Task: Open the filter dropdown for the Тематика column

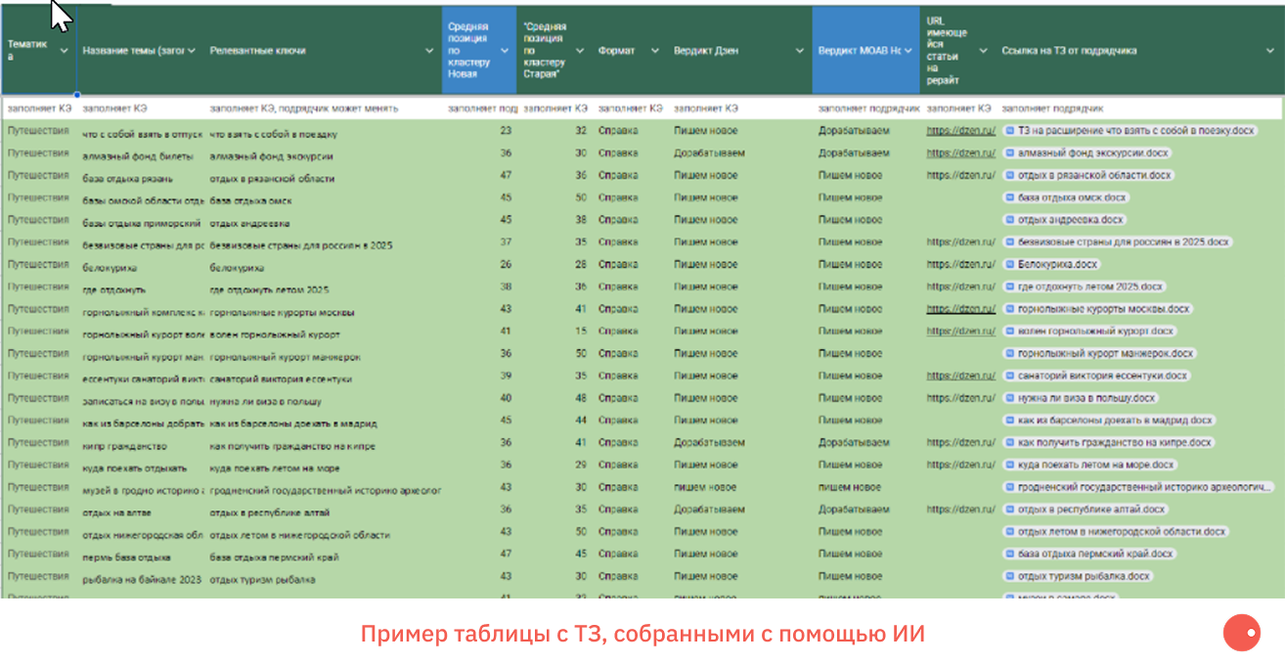Action: [x=65, y=50]
